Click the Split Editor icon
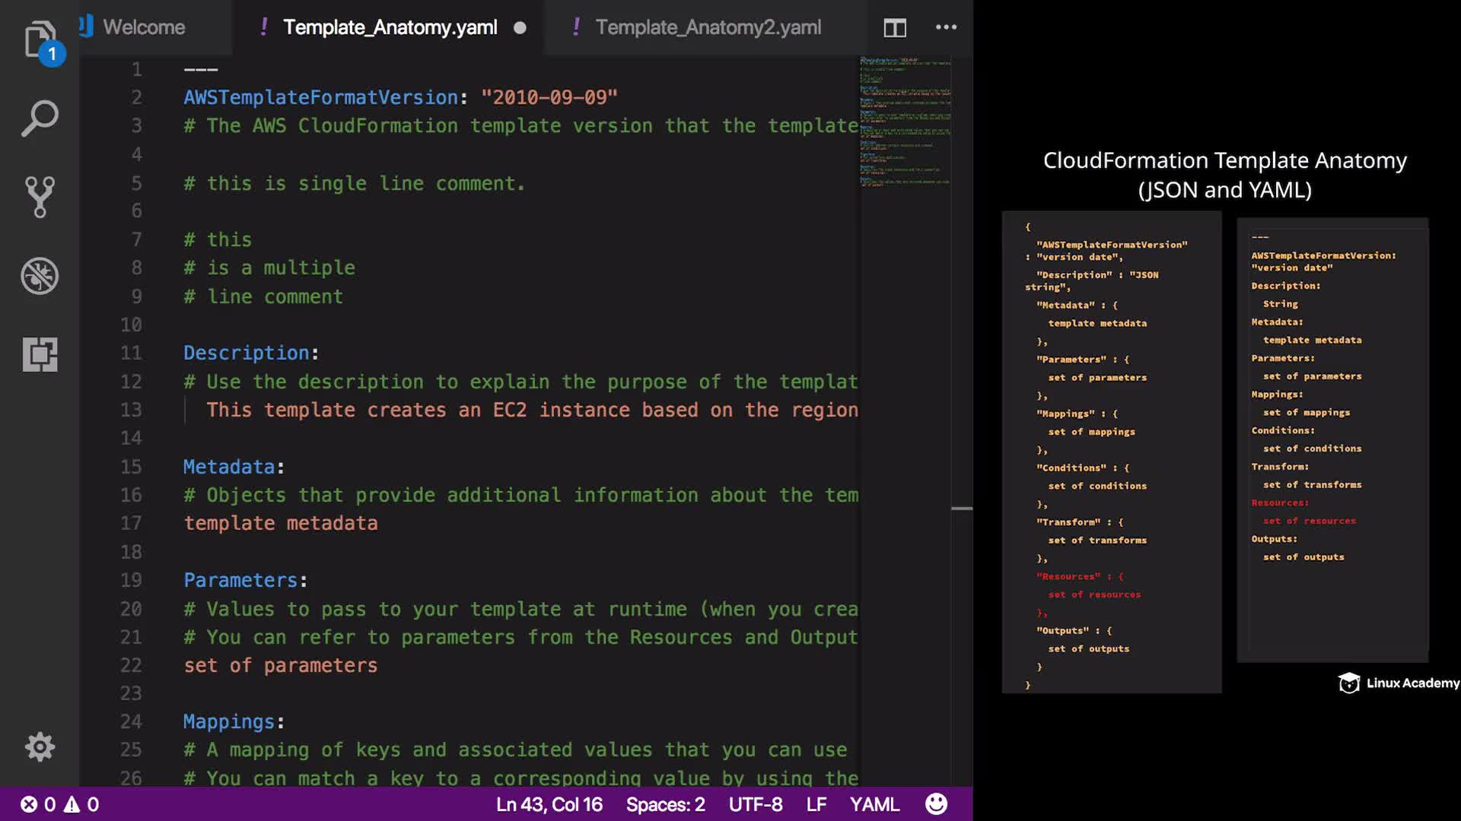This screenshot has height=821, width=1461. click(895, 28)
